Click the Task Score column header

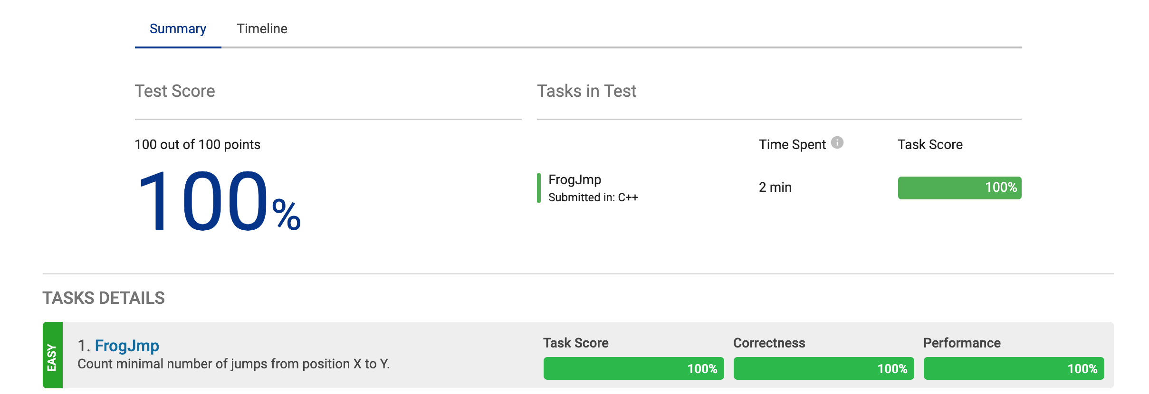click(930, 145)
